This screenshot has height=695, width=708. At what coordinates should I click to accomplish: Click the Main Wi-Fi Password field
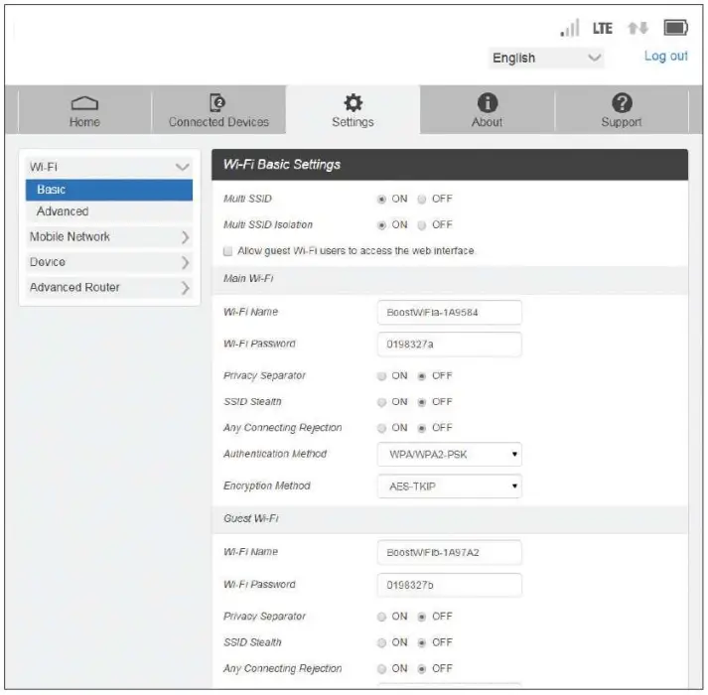(x=449, y=345)
